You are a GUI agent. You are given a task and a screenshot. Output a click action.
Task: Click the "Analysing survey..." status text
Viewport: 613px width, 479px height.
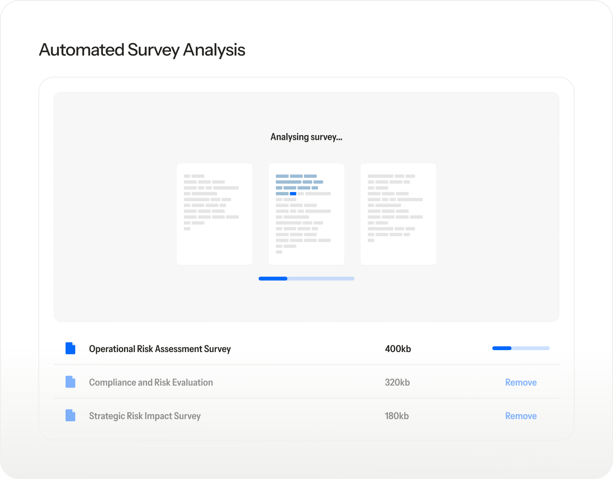[x=306, y=137]
